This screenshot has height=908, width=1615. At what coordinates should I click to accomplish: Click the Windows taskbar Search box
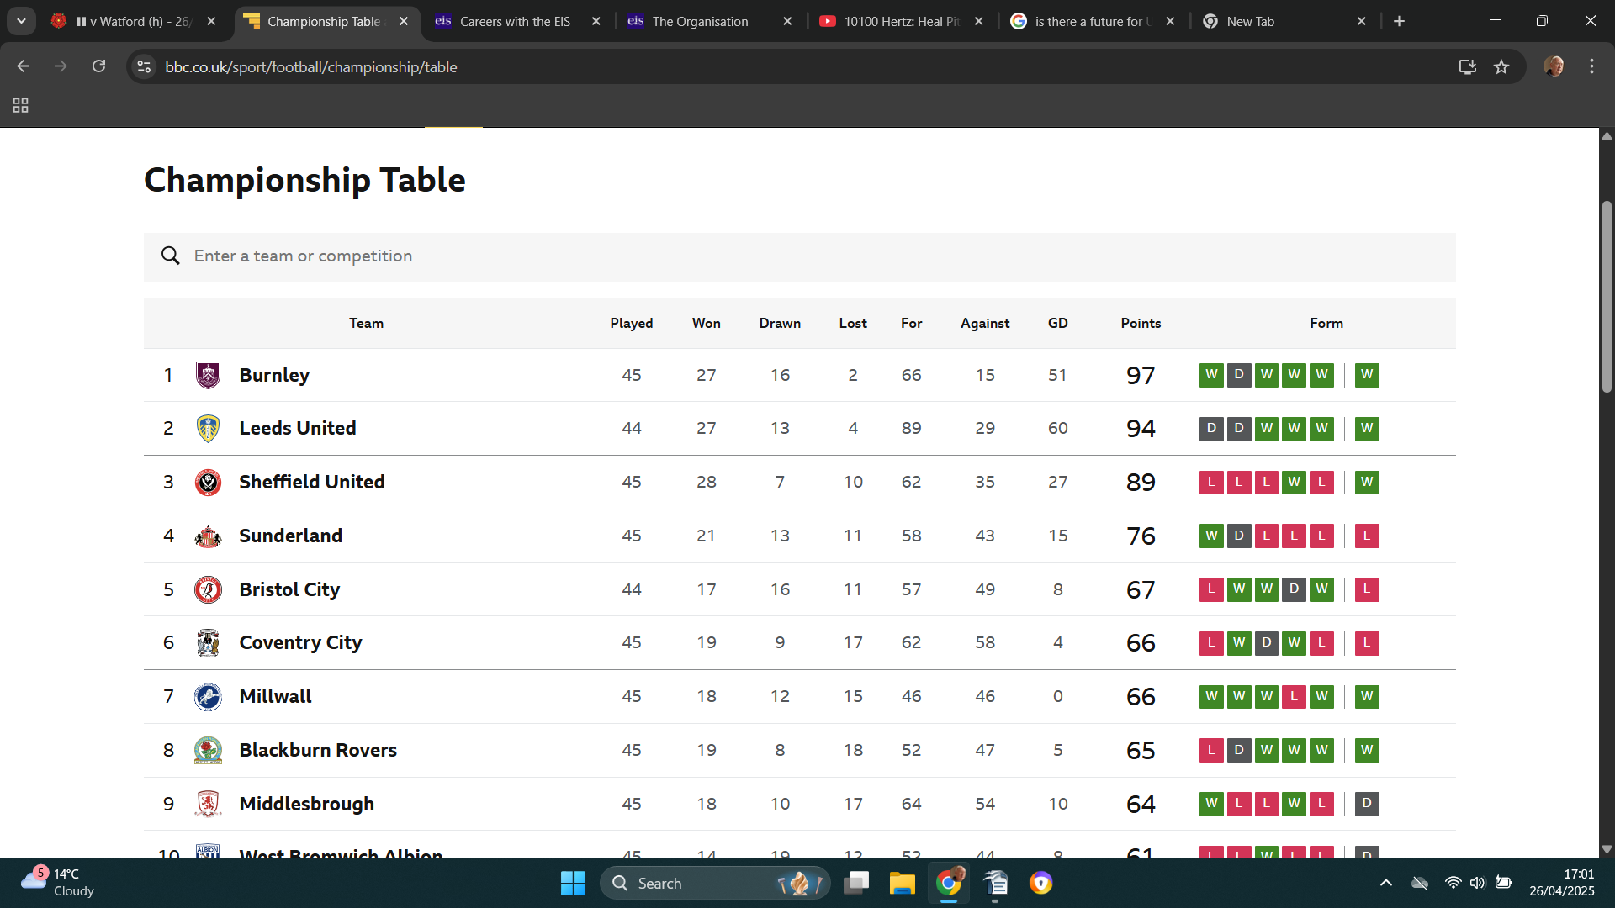(715, 883)
